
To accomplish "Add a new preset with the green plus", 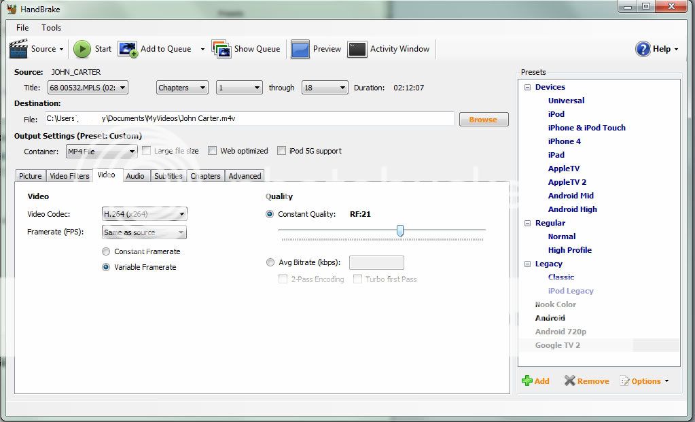I will click(x=536, y=381).
